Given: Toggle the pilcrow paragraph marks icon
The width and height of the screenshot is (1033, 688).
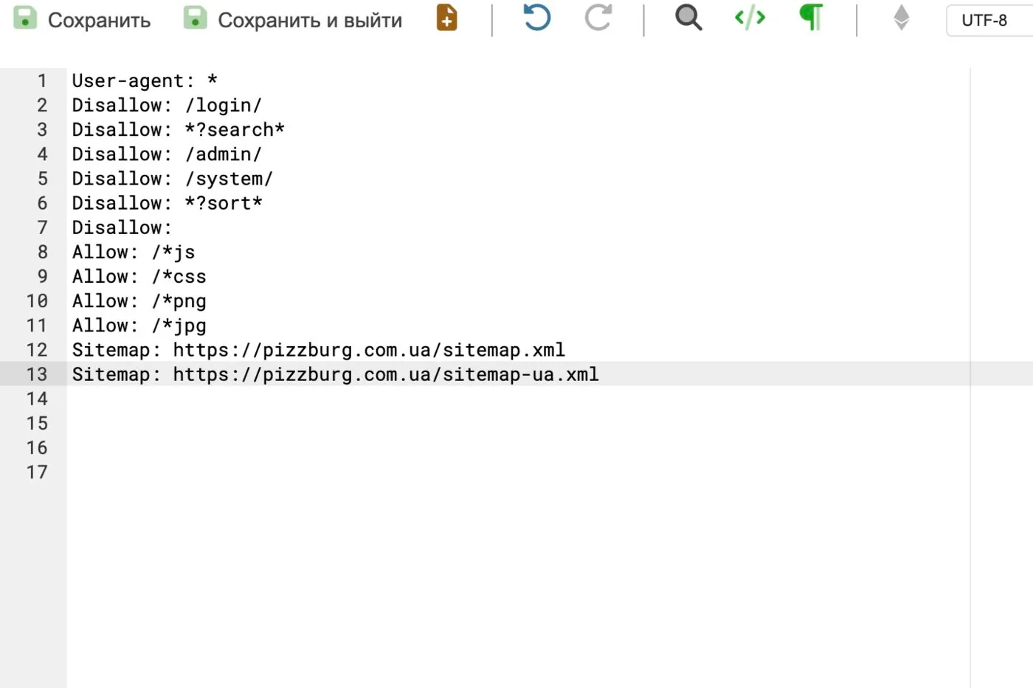Looking at the screenshot, I should tap(812, 17).
